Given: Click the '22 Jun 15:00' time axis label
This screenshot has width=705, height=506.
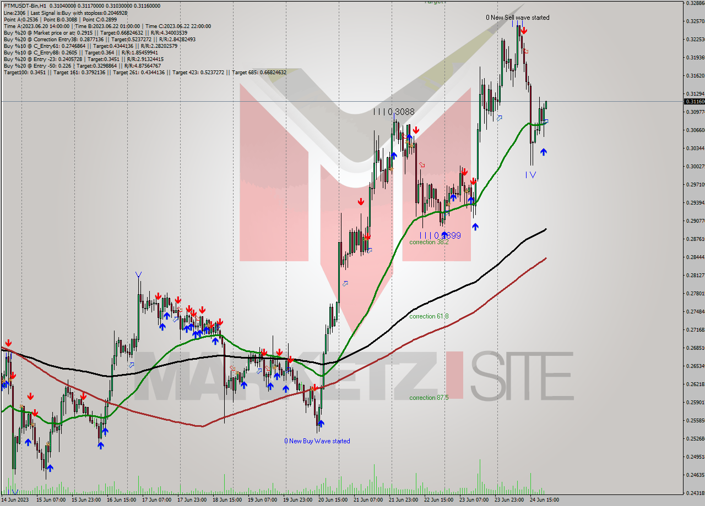Looking at the screenshot, I should pyautogui.click(x=438, y=500).
